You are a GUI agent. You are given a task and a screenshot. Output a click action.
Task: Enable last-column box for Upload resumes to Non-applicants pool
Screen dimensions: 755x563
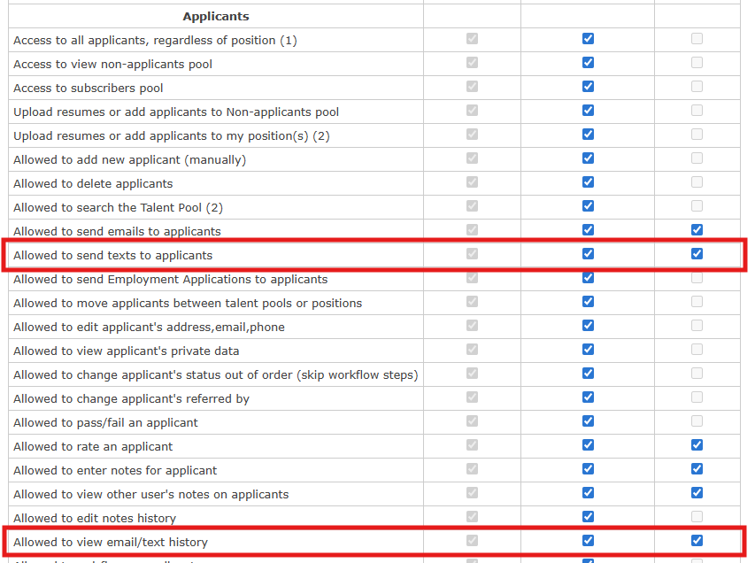tap(697, 111)
